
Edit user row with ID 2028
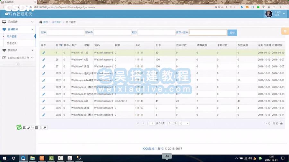(x=44, y=115)
